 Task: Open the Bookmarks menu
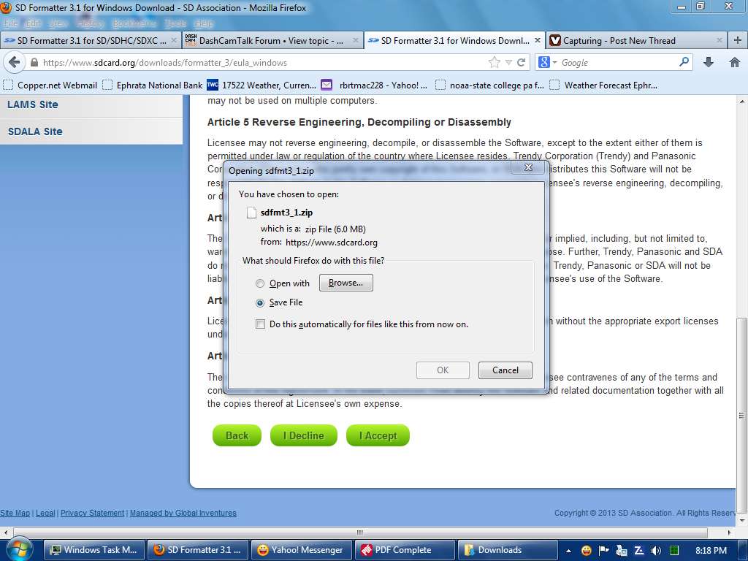click(x=134, y=23)
